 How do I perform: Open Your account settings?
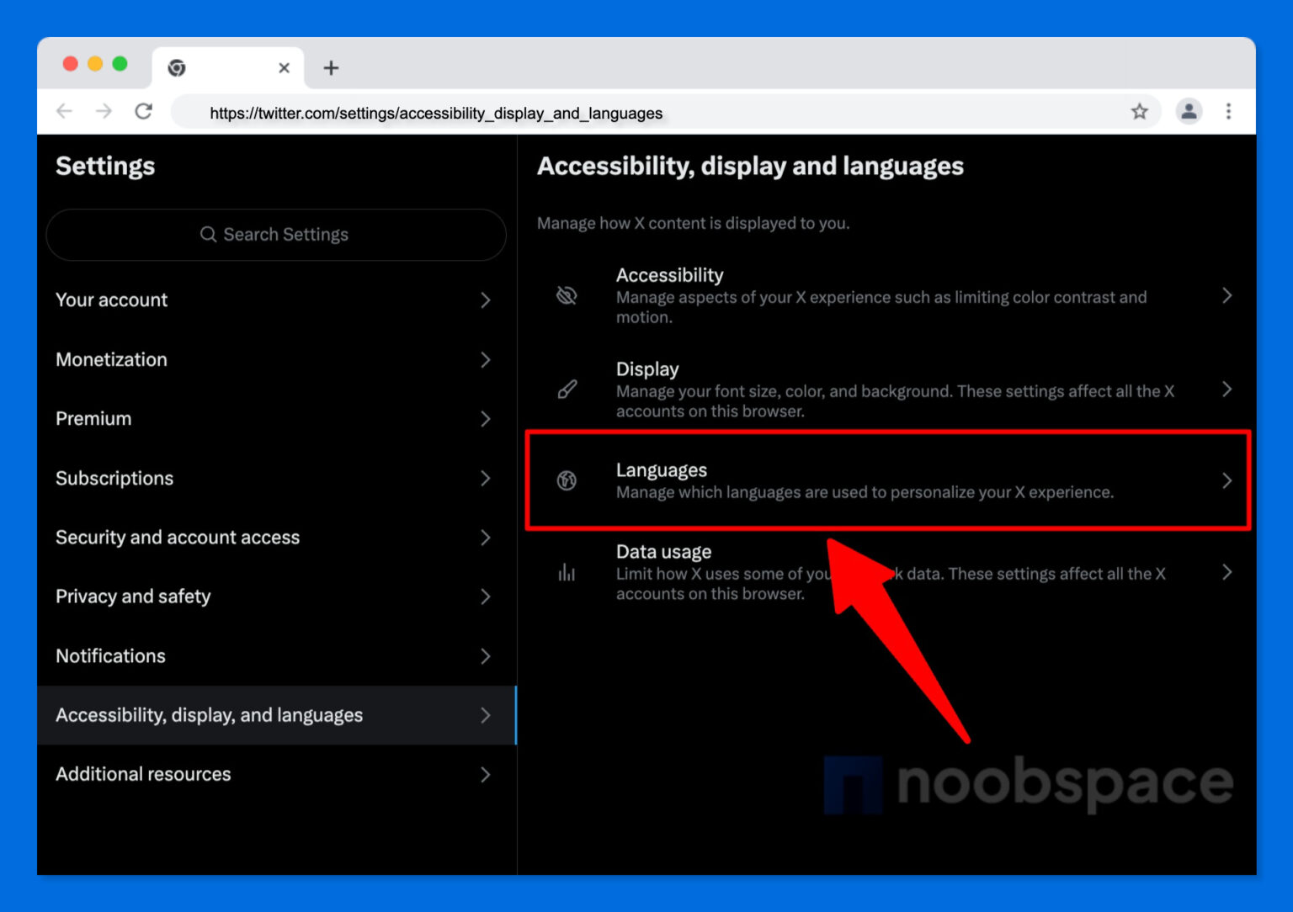[111, 300]
